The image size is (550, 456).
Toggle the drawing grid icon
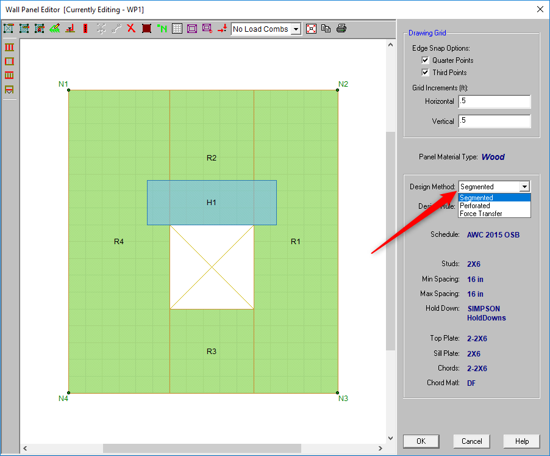click(177, 29)
